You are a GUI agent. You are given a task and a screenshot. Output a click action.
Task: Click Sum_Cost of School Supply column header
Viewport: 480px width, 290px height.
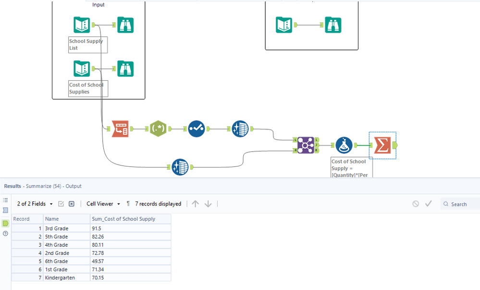pos(130,219)
